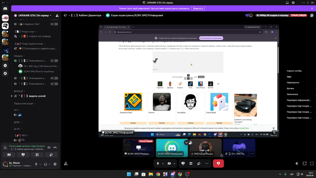316x178 pixels.
Task: Open microphone options arrow in call controls
Action: [x=163, y=164]
